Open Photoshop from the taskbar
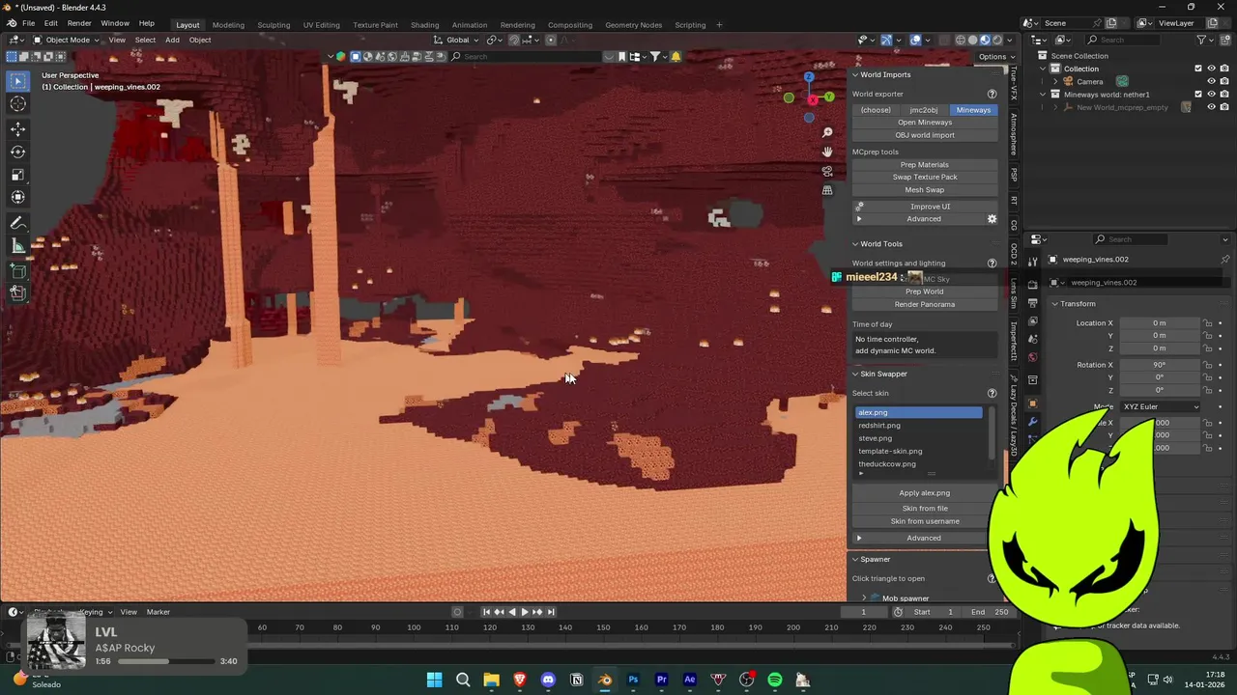The height and width of the screenshot is (695, 1237). click(x=633, y=681)
